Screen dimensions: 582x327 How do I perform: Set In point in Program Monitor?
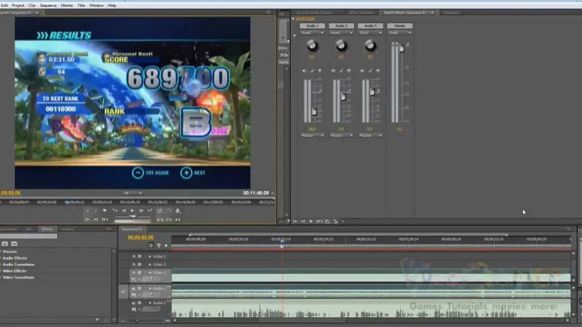(88, 211)
